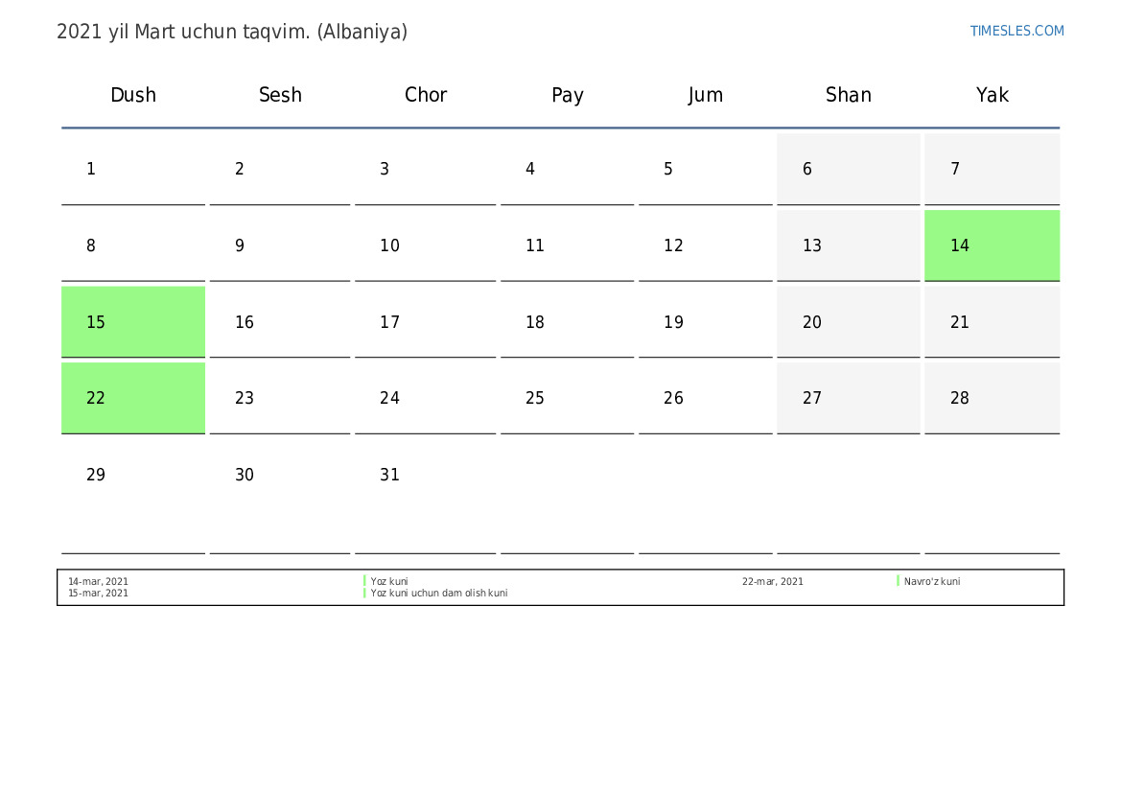Click the Yak weekday column header

(993, 95)
